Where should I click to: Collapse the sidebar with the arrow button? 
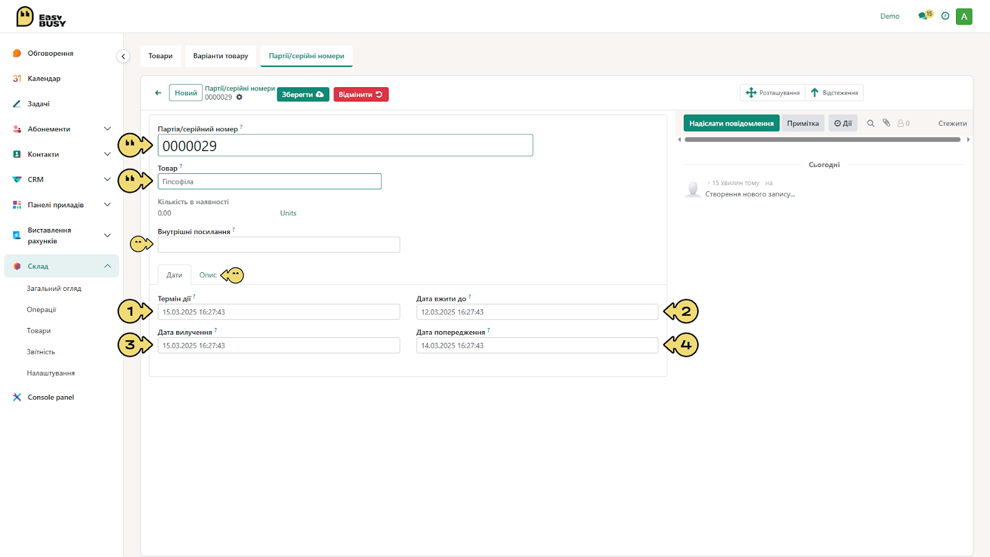pyautogui.click(x=123, y=56)
